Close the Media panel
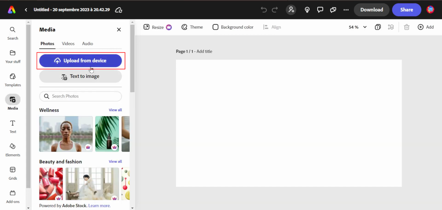Viewport: 442px width, 210px height. [x=119, y=30]
